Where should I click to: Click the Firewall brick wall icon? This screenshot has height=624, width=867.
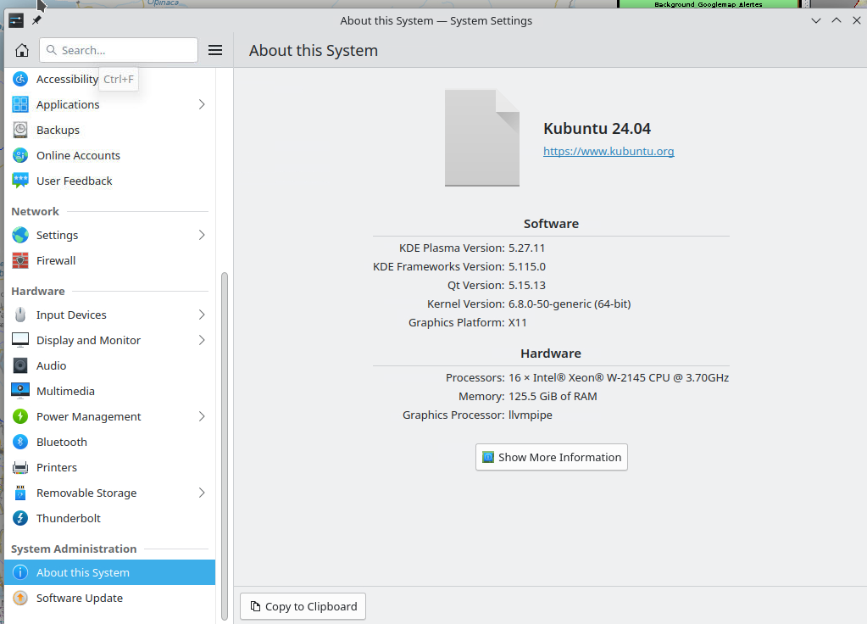click(20, 260)
